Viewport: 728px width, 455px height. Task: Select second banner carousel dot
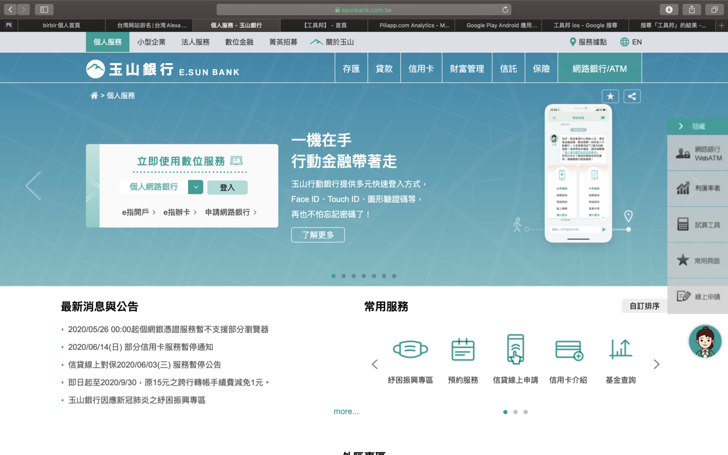[343, 276]
